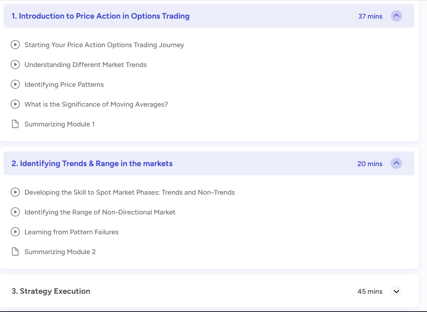Screen dimensions: 427x312
Task: Open the Strategy Execution module title
Action: pos(51,291)
